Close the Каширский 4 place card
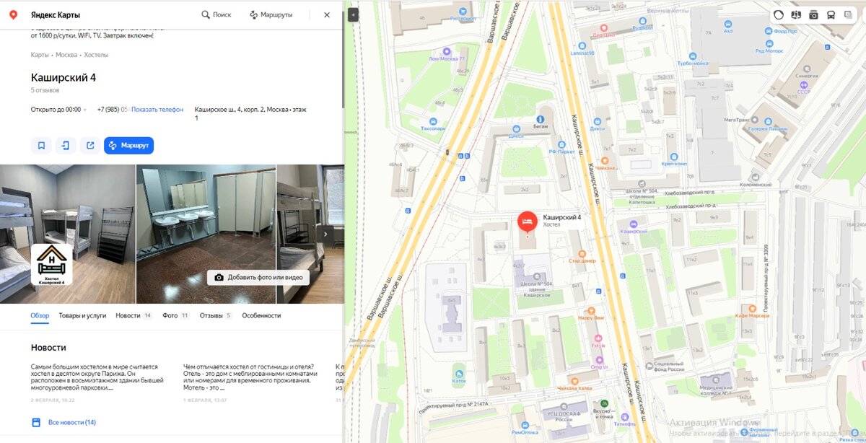Screen dimensions: 866x443 (327, 14)
